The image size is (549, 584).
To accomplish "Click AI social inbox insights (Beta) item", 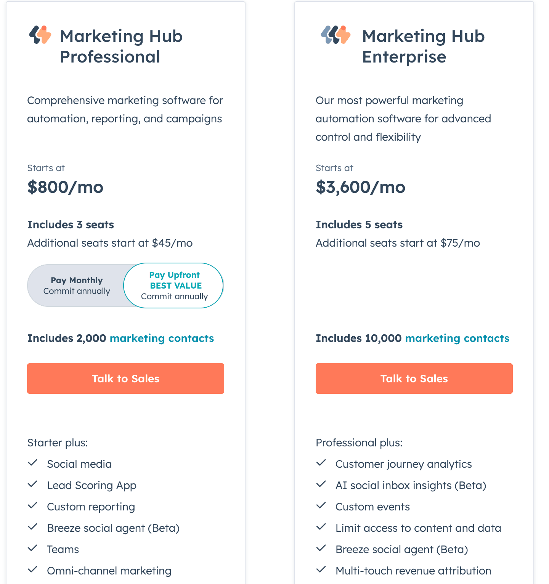I will pyautogui.click(x=411, y=486).
